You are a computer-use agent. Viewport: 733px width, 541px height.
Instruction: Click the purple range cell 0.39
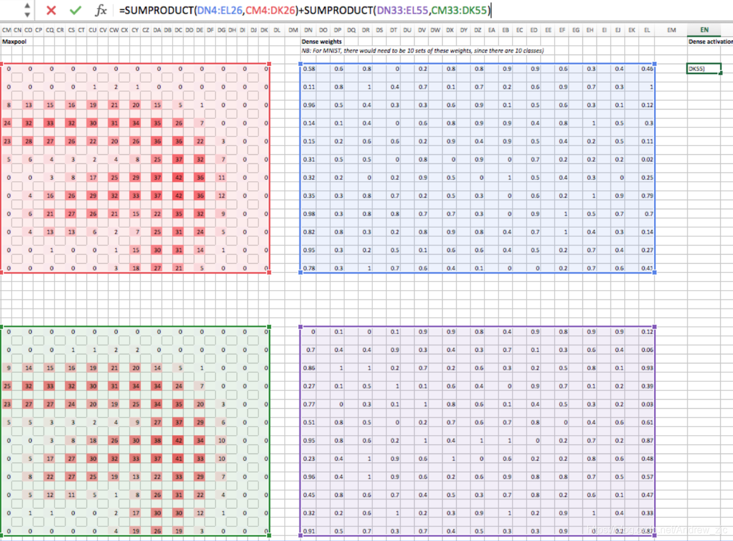(647, 386)
